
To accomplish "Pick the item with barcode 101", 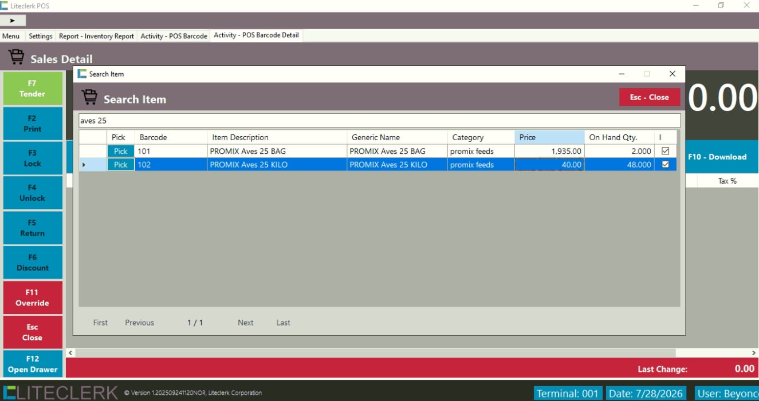I will click(121, 151).
